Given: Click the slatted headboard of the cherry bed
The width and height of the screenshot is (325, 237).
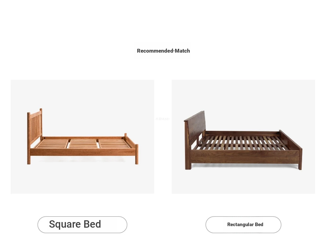Looking at the screenshot, I should (35, 126).
